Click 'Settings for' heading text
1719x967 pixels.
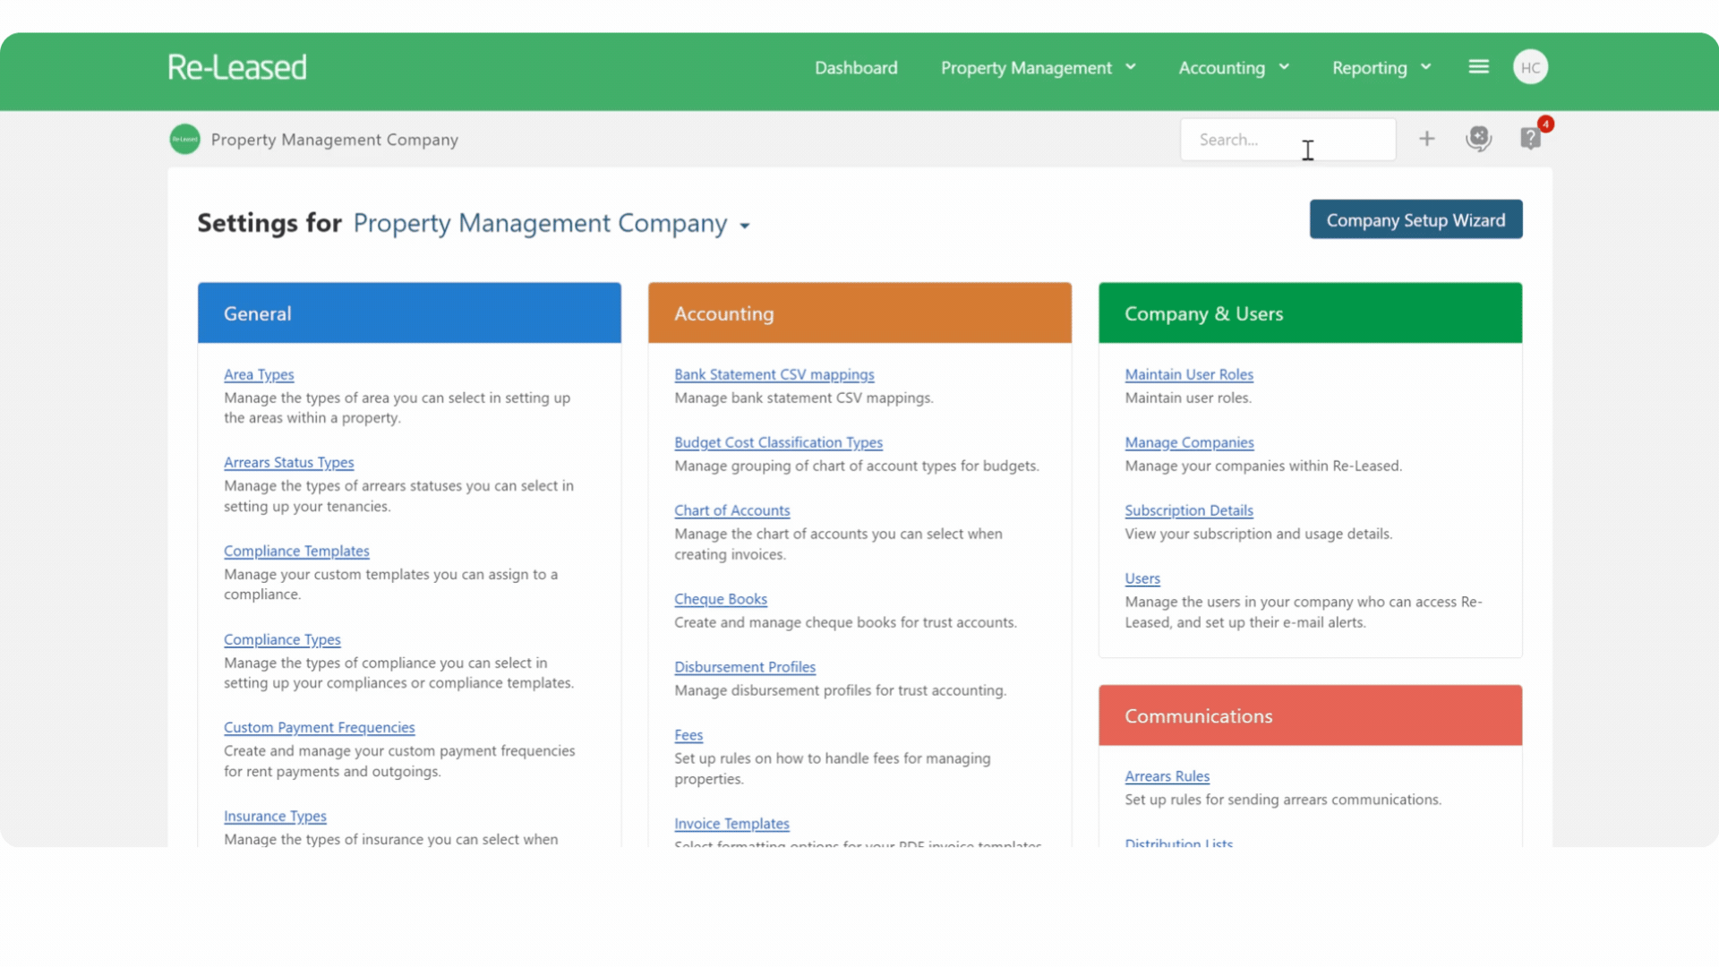click(x=269, y=223)
